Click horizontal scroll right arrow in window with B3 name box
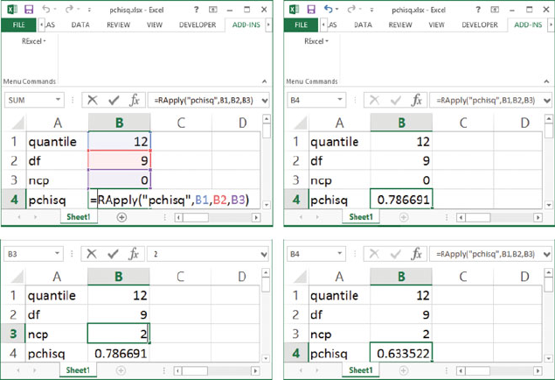 tap(255, 370)
